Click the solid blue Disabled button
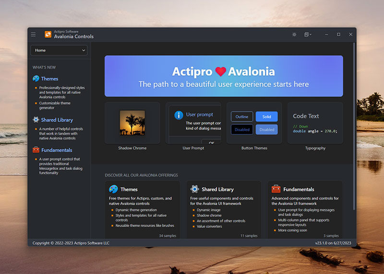Image resolution: width=384 pixels, height=274 pixels. click(x=267, y=130)
